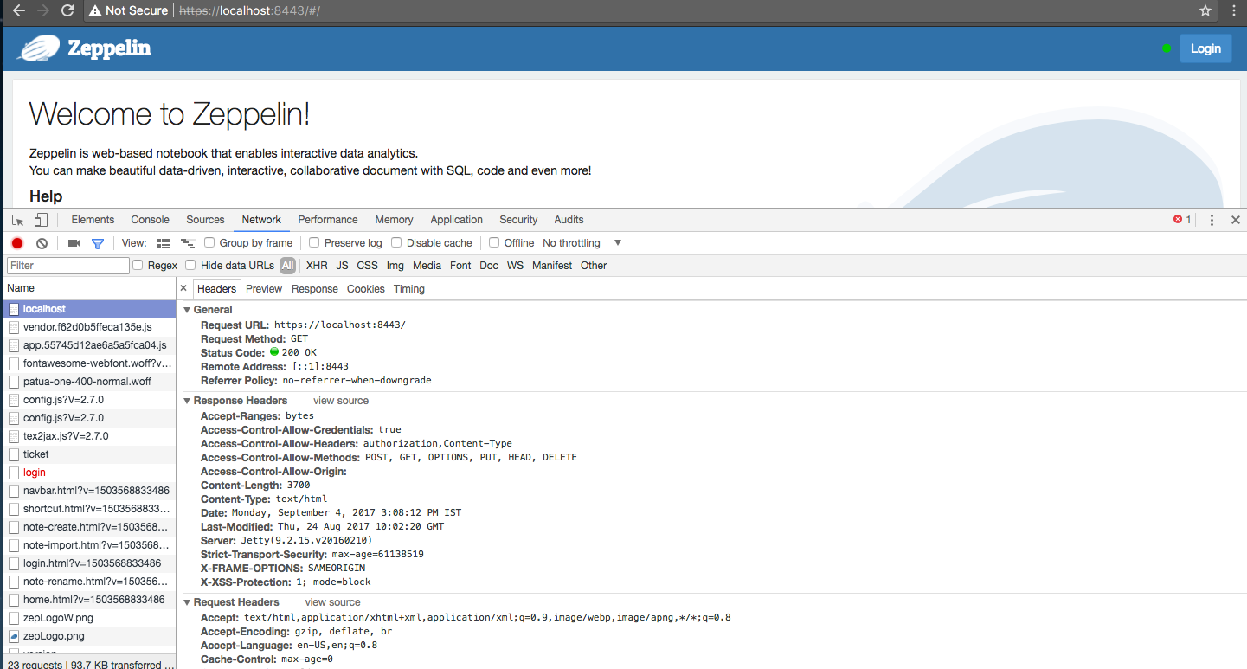
Task: Click file icon next to ticket request
Action: point(14,454)
